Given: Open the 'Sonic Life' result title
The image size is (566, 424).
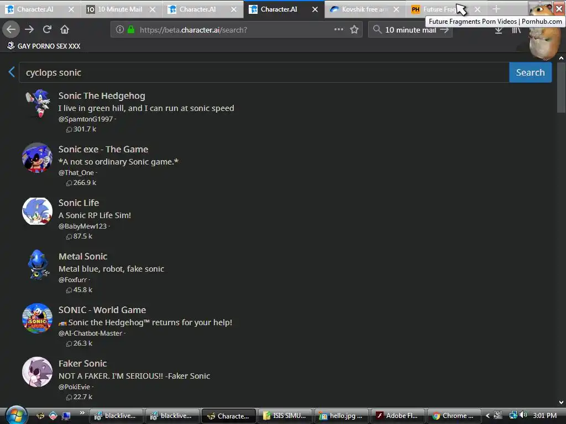Looking at the screenshot, I should (78, 203).
